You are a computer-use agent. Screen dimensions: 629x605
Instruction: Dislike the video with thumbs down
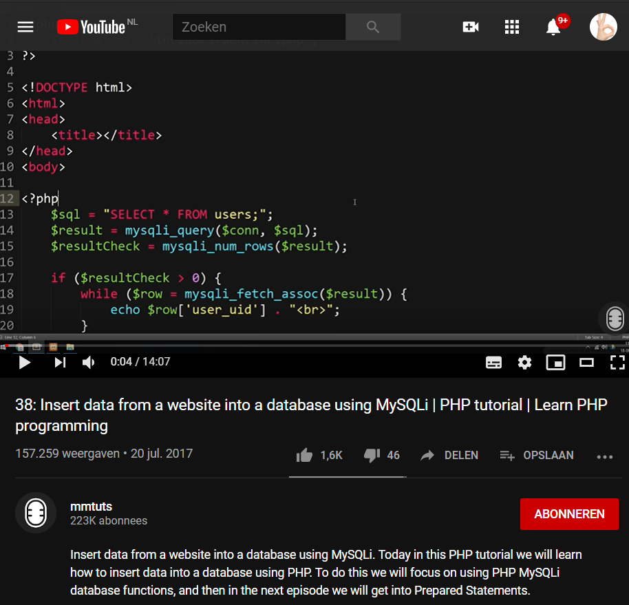(372, 456)
